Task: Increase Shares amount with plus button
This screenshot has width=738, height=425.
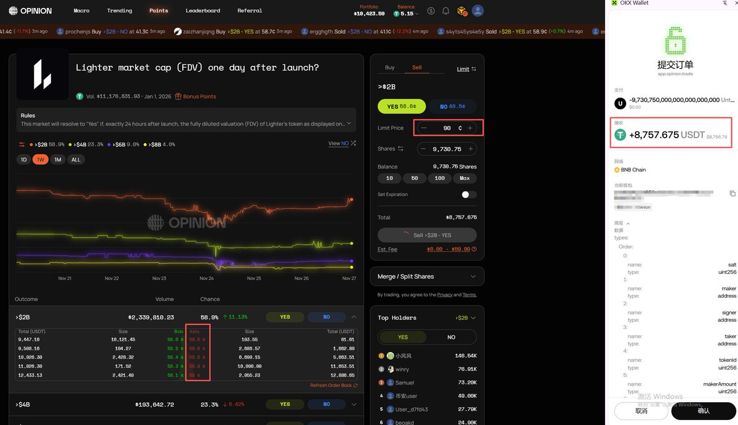Action: click(470, 149)
